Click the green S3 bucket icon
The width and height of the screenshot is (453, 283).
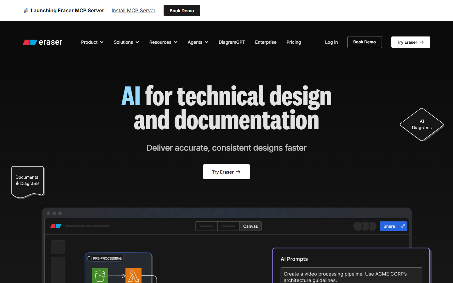pyautogui.click(x=100, y=276)
